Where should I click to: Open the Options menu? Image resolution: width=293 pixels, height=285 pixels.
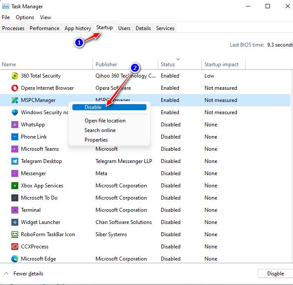point(25,17)
